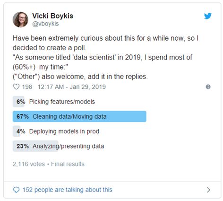This screenshot has width=223, height=201.
Task: Click the 67% blue result bar
Action: (79, 116)
